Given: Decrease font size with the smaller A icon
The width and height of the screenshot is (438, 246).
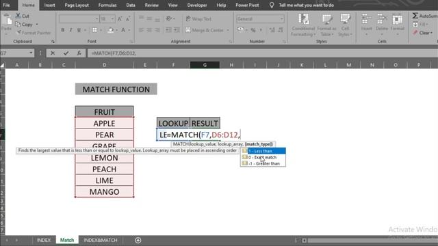Looking at the screenshot, I should coord(128,19).
